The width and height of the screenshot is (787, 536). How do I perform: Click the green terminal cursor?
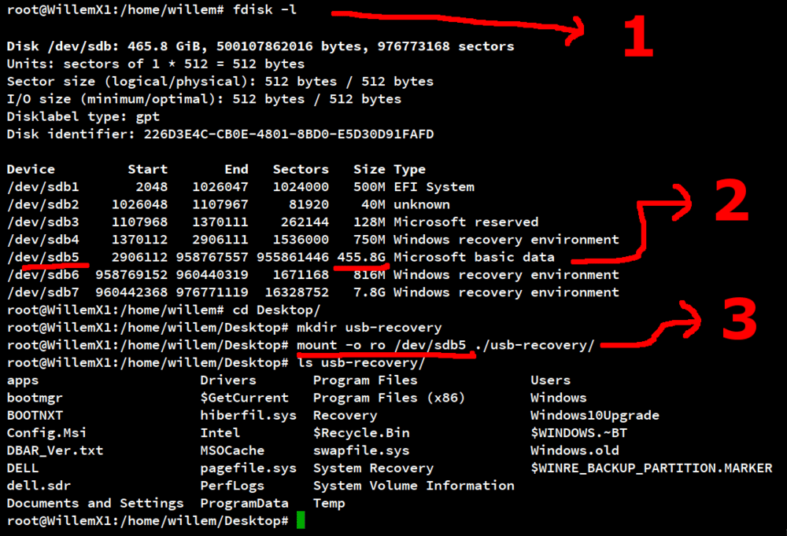(x=301, y=519)
